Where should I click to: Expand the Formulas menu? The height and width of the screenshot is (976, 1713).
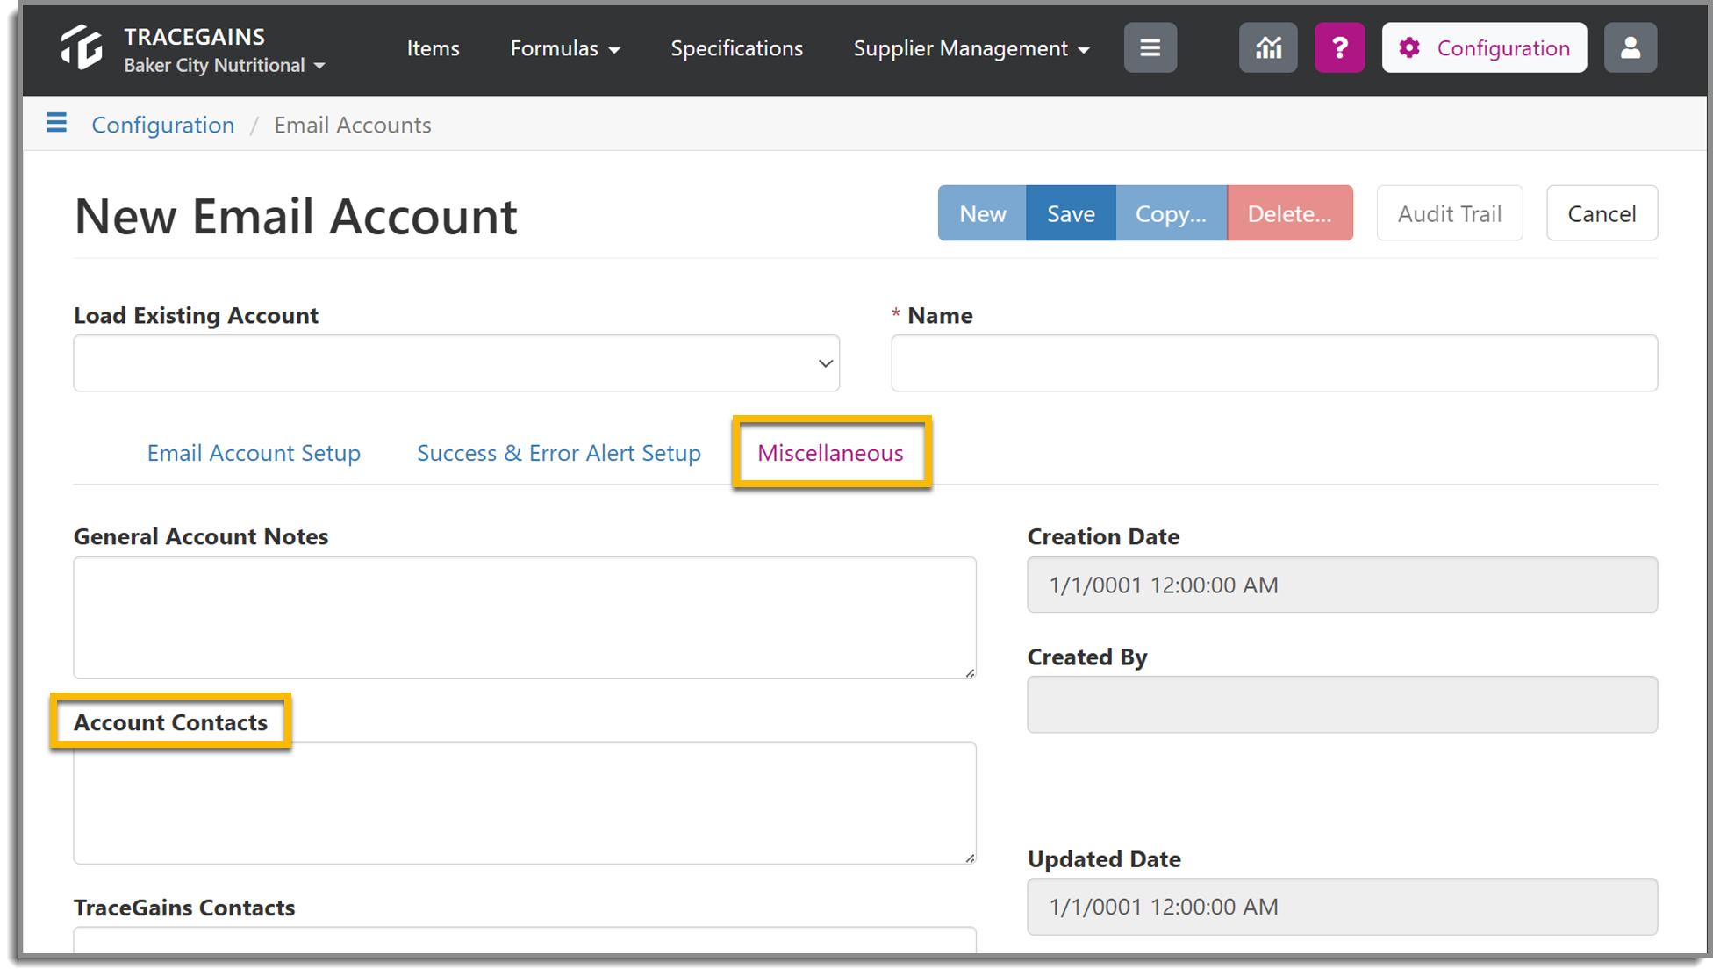[565, 48]
